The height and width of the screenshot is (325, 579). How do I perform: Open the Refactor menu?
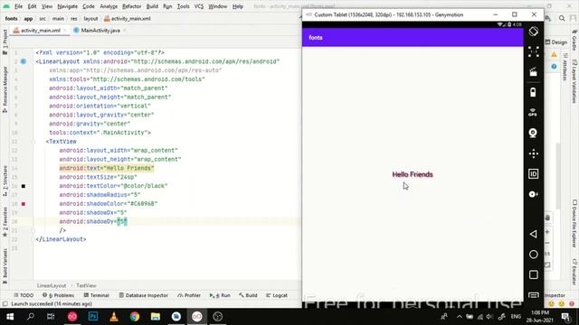132,6
